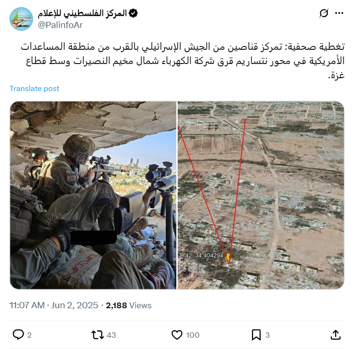Repost using the retweet arrows icon
The image size is (354, 349).
pos(97,335)
